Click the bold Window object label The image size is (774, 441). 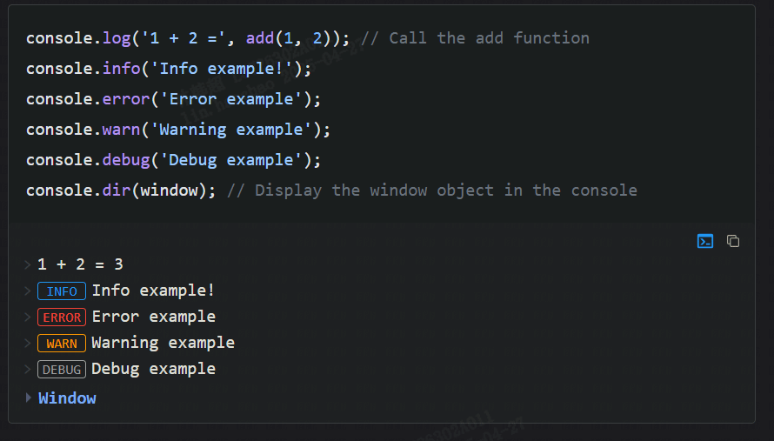pos(67,398)
